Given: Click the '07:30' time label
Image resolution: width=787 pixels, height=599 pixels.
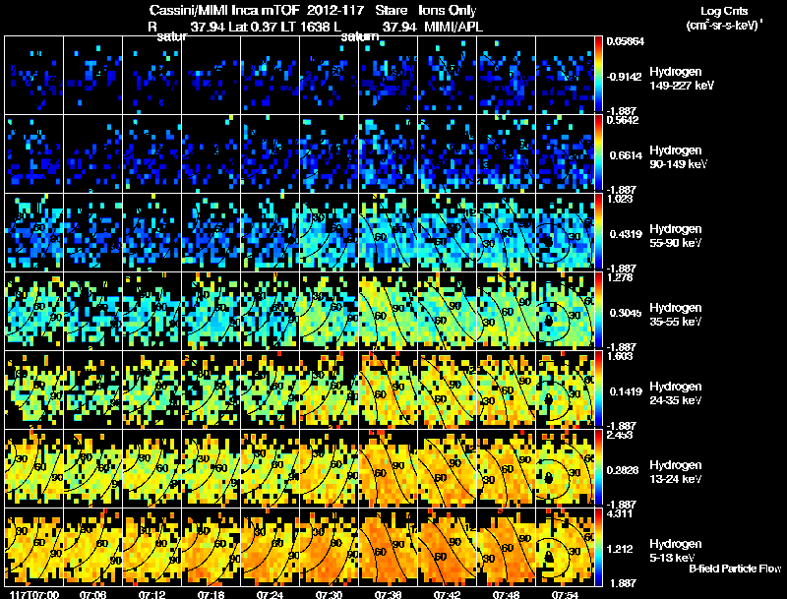Looking at the screenshot, I should click(x=329, y=594).
